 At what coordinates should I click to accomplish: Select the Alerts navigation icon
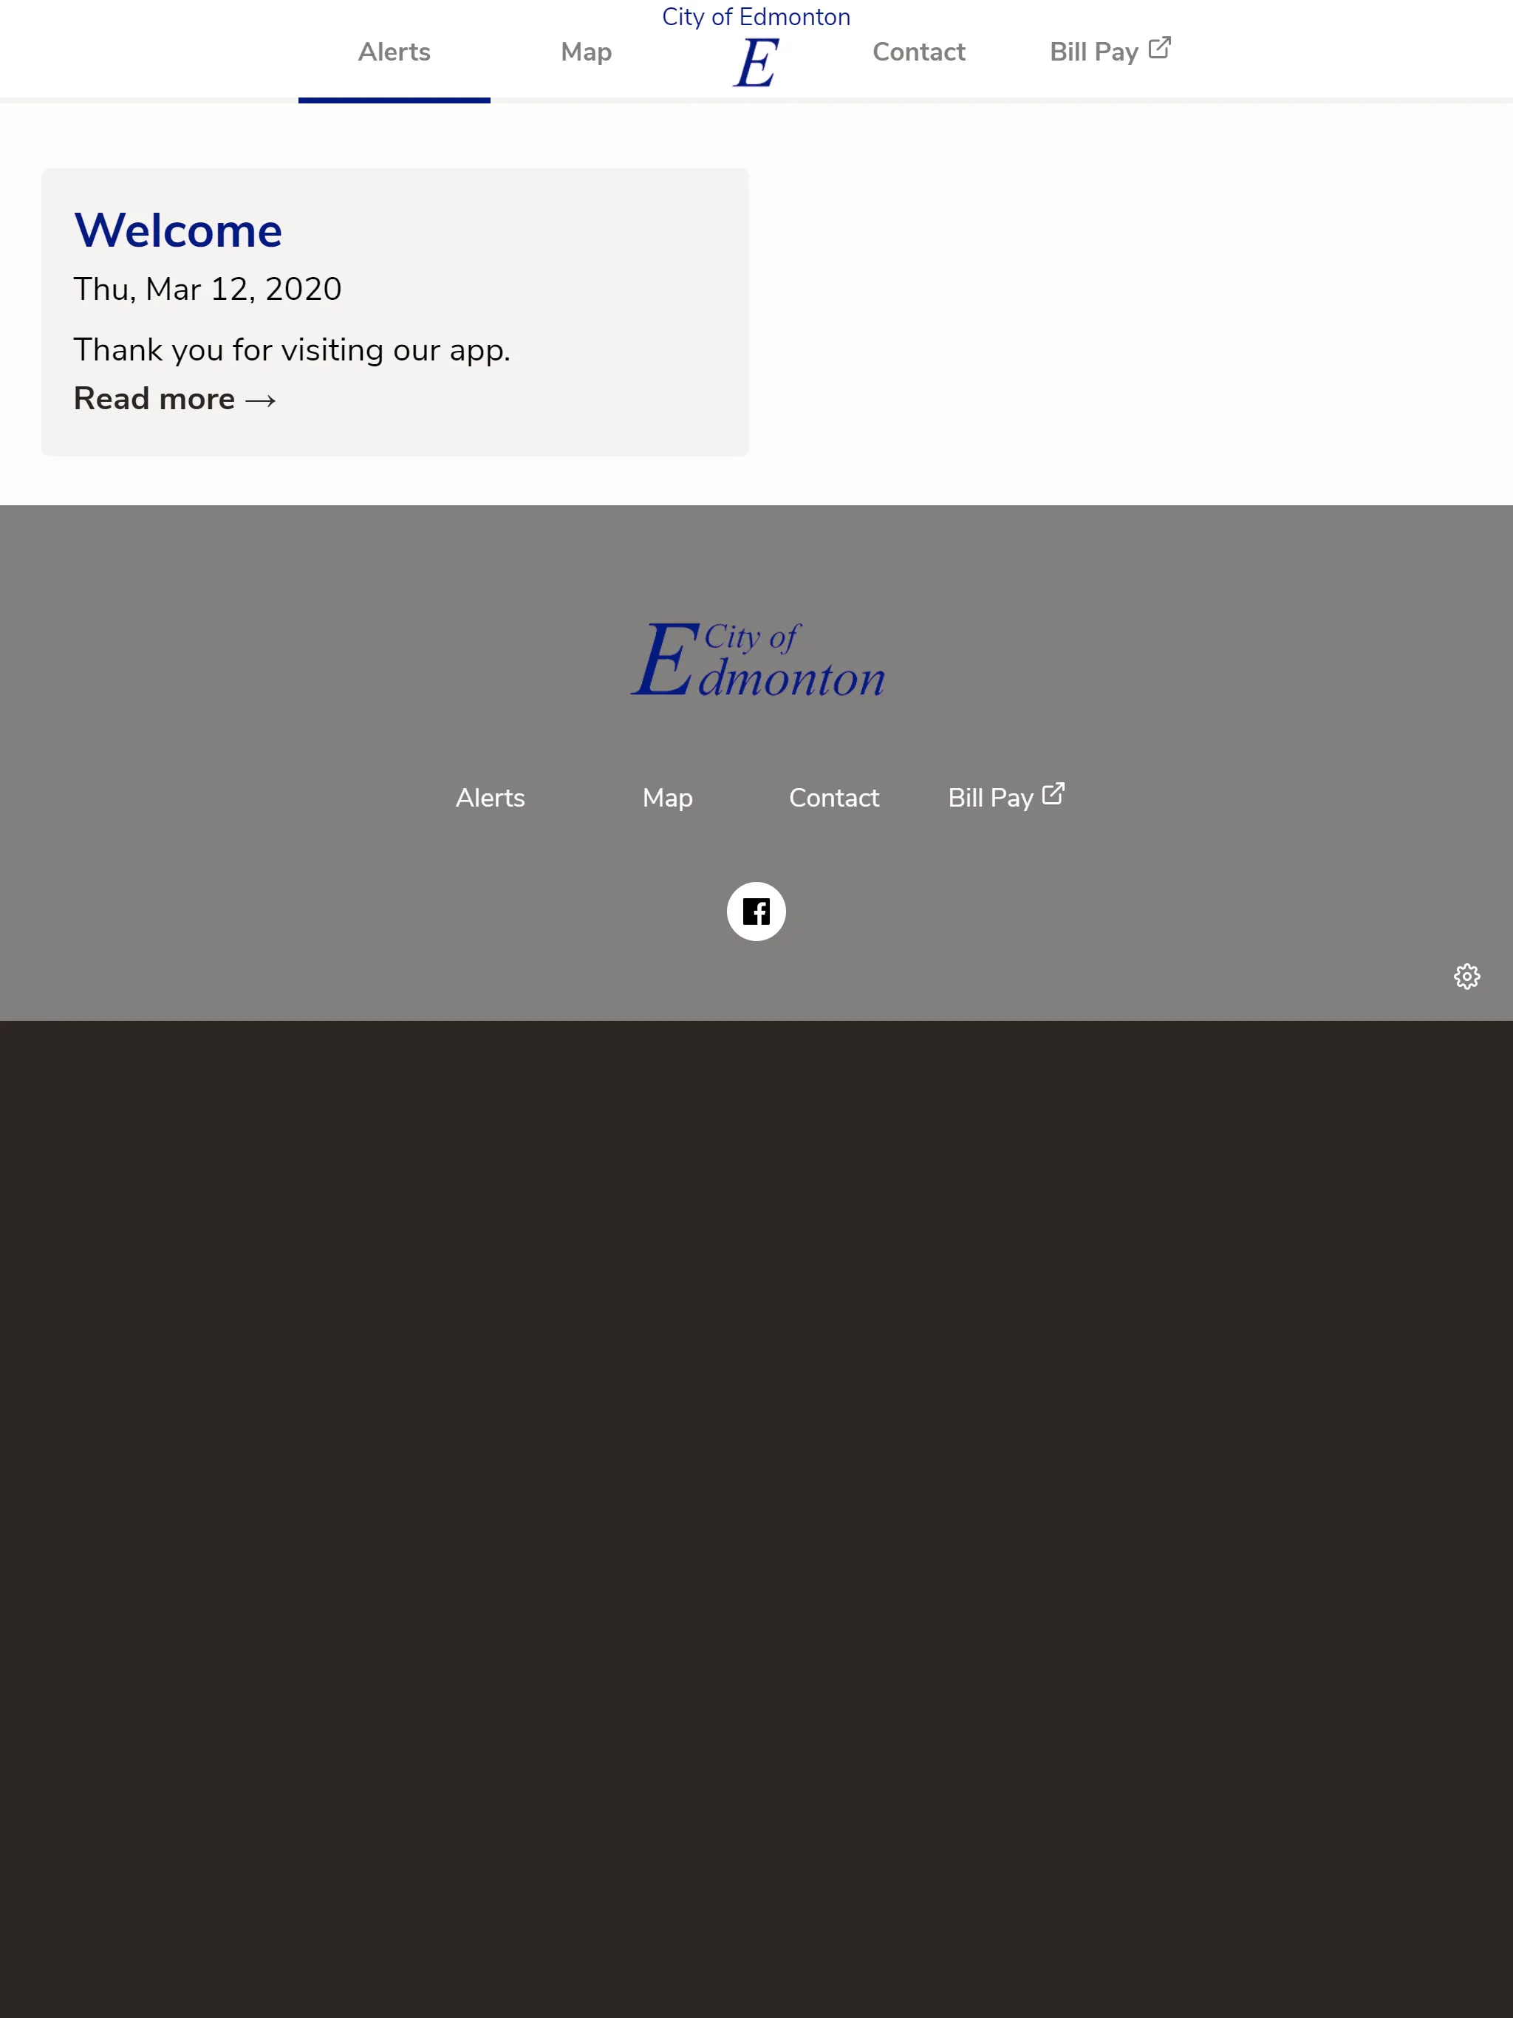pyautogui.click(x=395, y=51)
